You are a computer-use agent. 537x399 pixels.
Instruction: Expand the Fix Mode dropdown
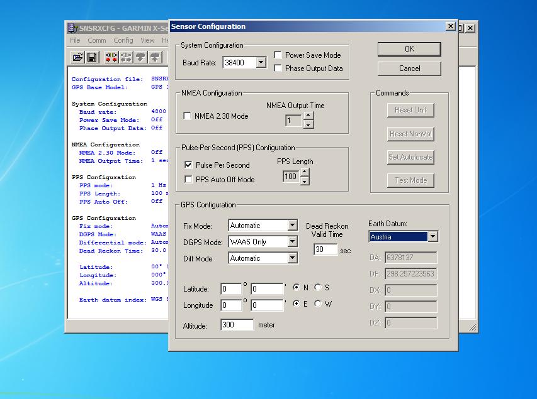click(293, 225)
